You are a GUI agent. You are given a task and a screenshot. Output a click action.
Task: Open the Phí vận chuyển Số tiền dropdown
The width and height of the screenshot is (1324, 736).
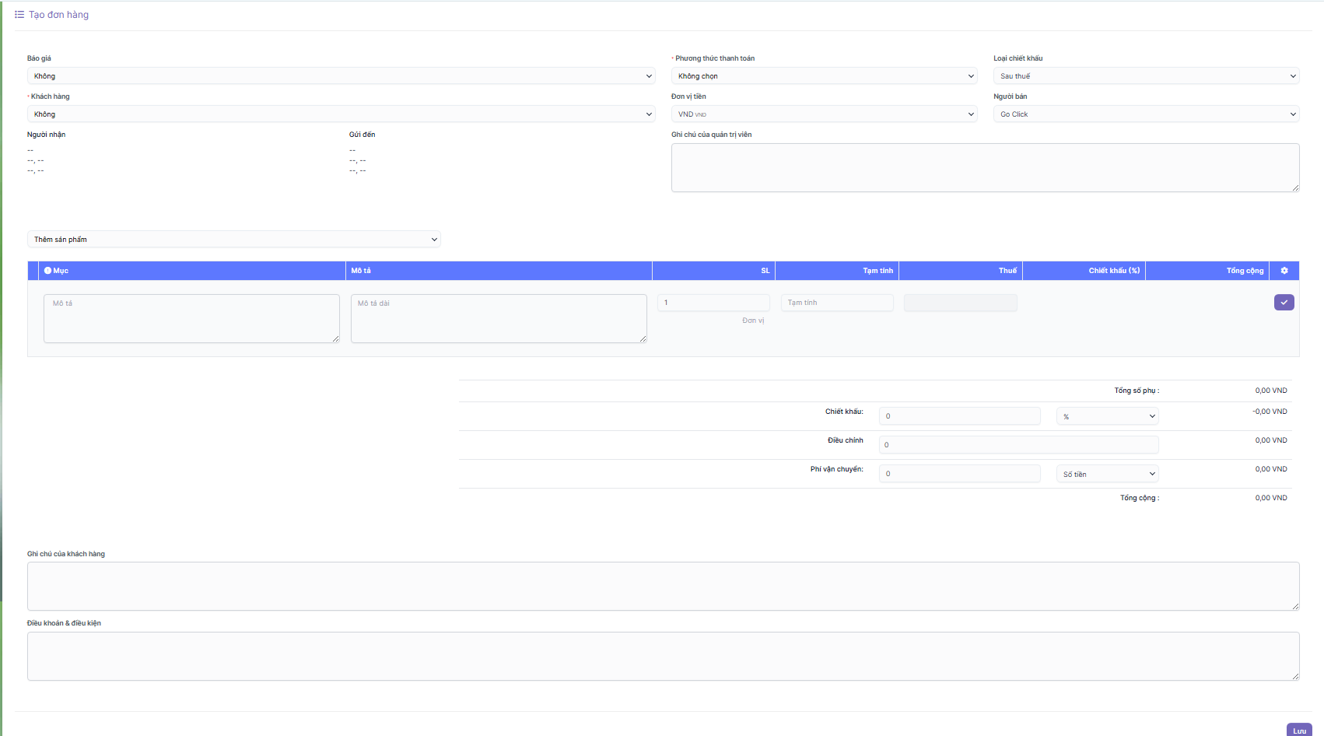1107,474
